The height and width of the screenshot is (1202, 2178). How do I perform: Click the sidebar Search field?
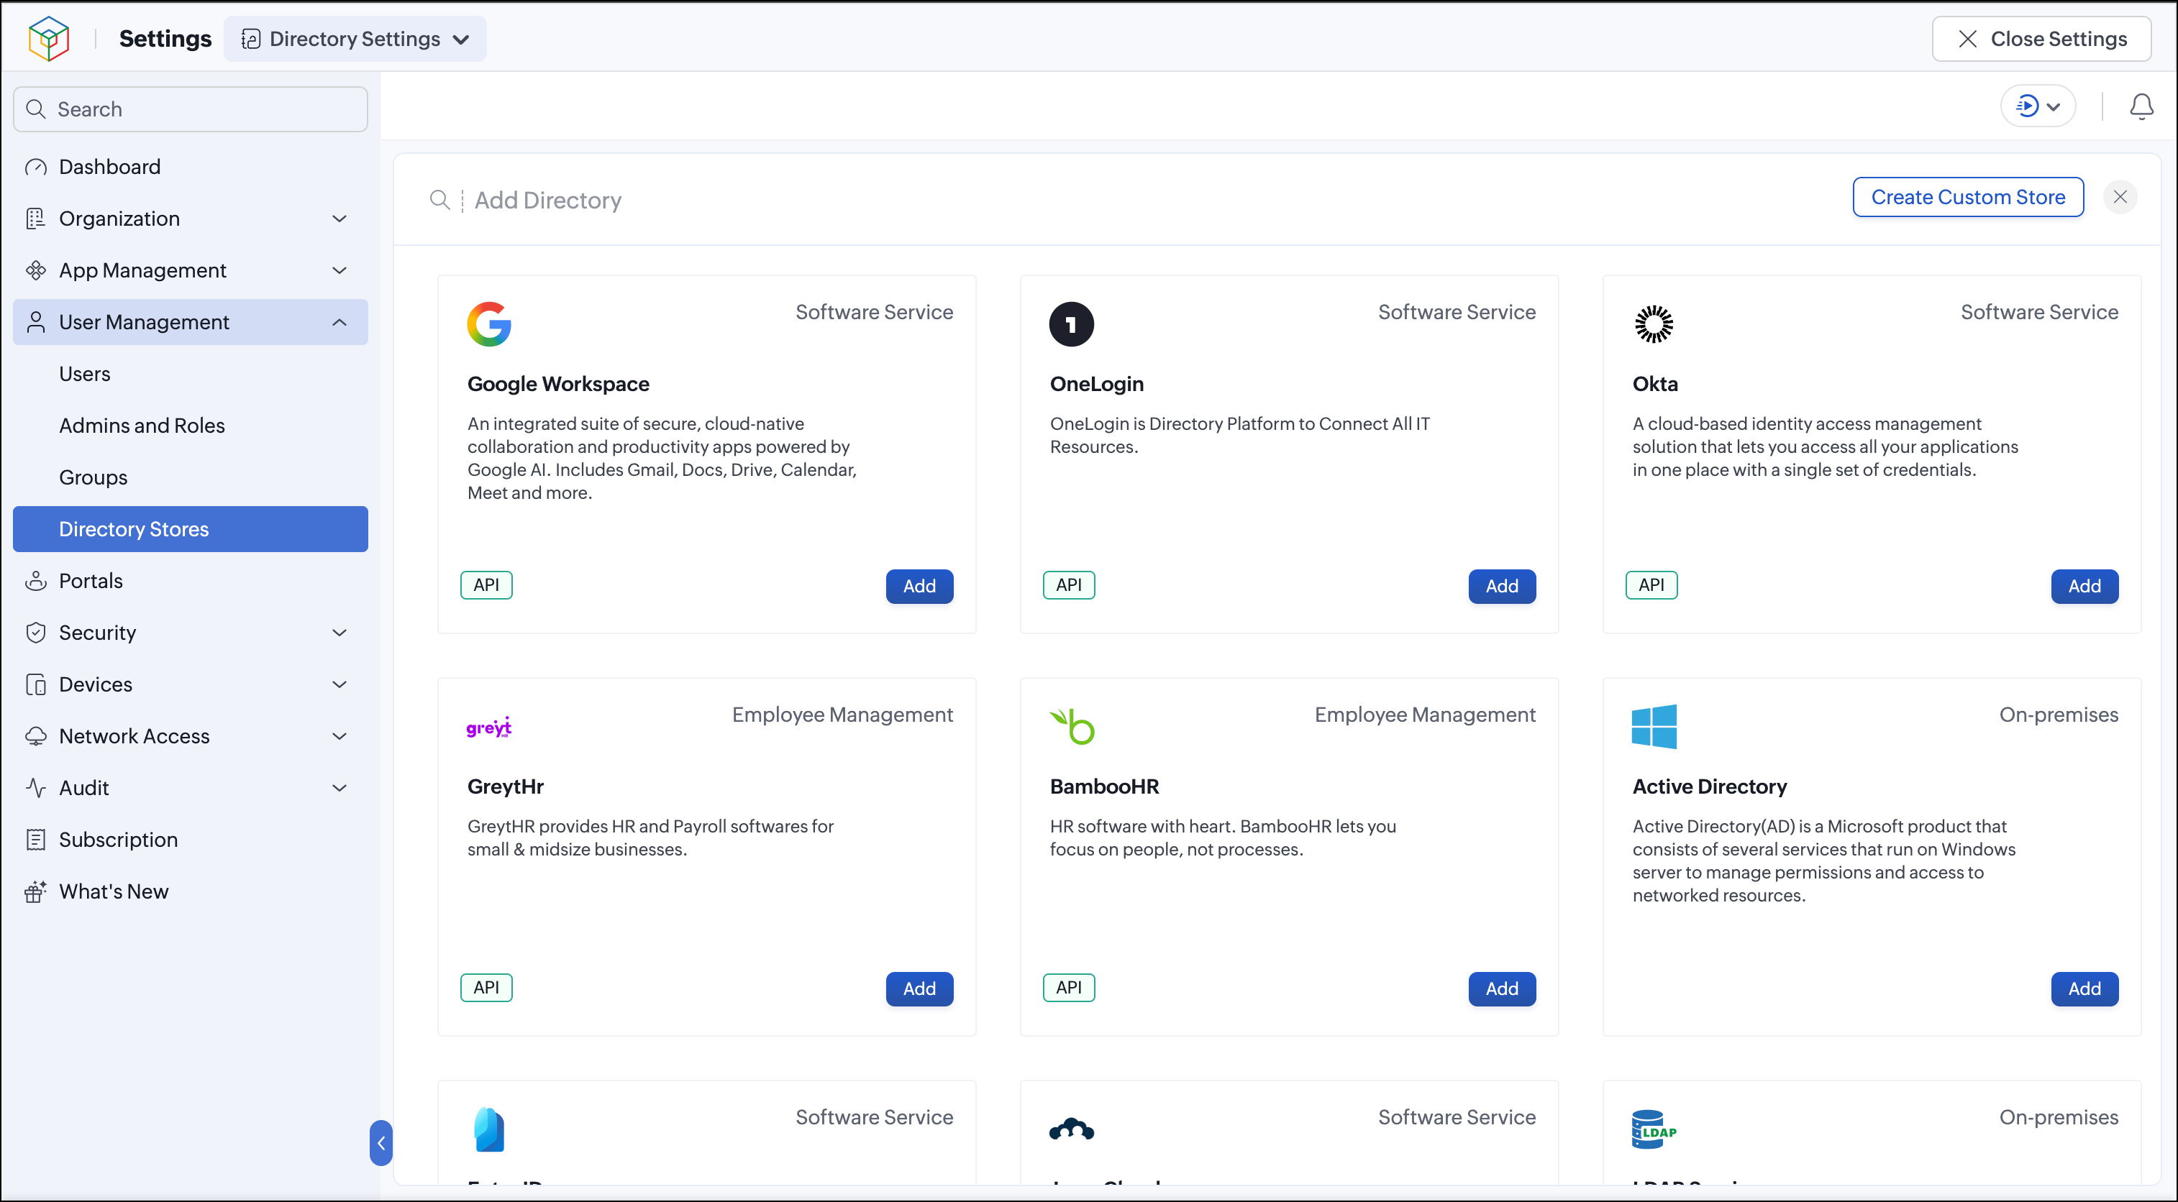click(190, 109)
